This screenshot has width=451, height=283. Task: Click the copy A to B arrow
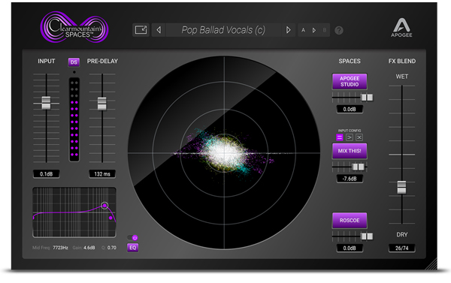314,30
